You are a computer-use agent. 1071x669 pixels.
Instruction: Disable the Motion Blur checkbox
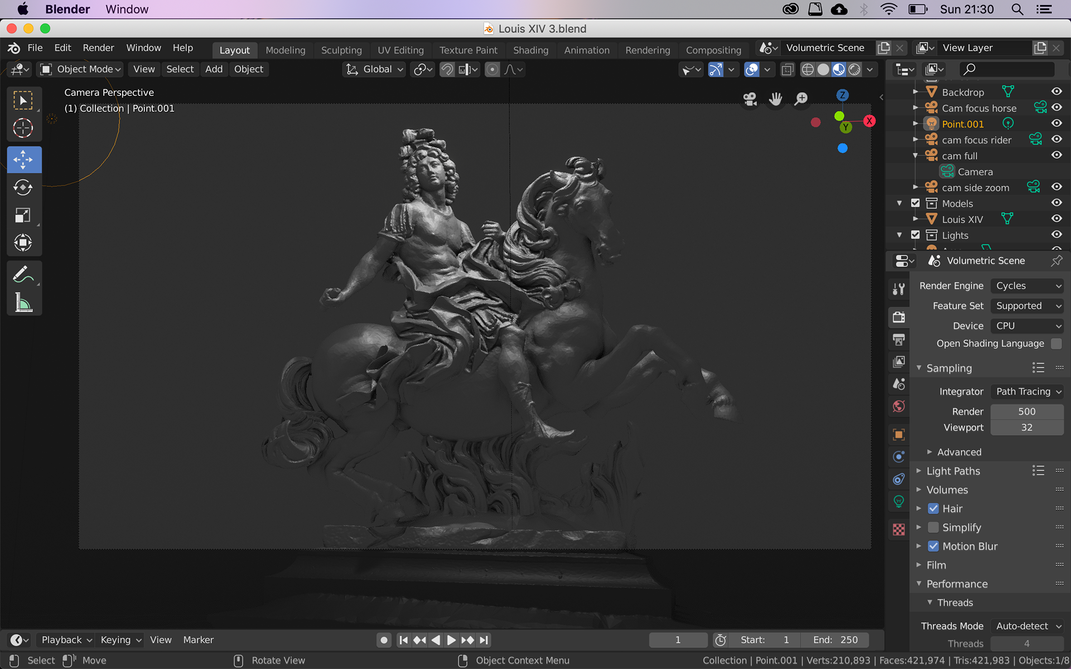(x=933, y=546)
